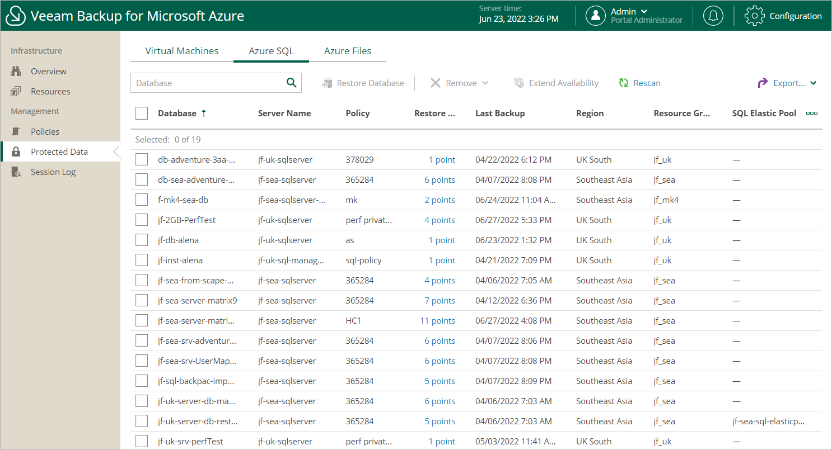832x450 pixels.
Task: Select the jf-db-alena row checkbox
Action: (142, 240)
